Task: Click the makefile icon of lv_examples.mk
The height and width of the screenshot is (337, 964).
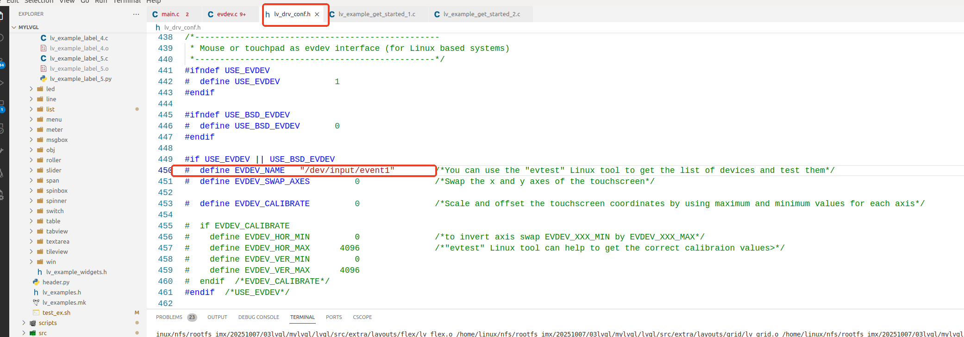Action: coord(36,302)
